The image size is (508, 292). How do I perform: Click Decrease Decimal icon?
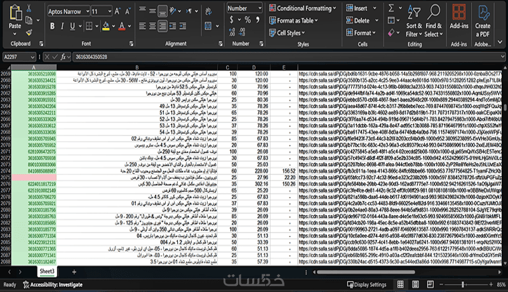tap(243, 32)
